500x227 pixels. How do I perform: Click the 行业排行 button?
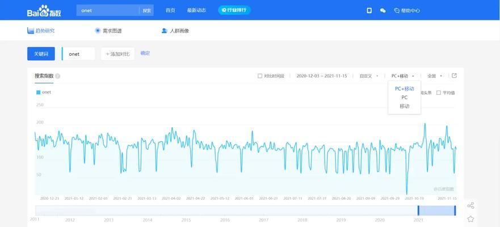point(234,10)
